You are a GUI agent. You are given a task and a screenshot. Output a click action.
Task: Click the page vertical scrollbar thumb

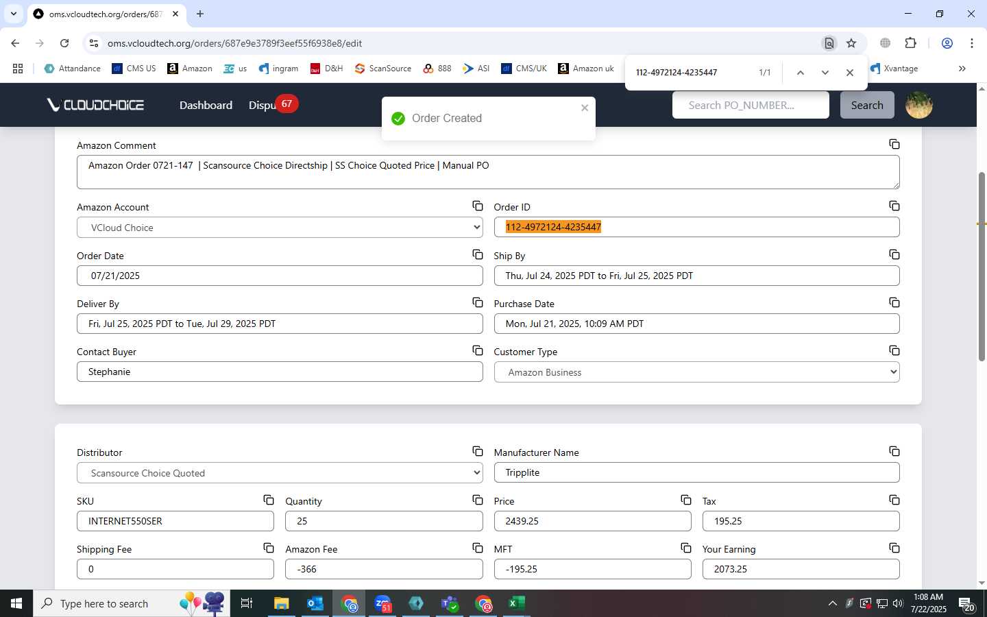pyautogui.click(x=982, y=266)
